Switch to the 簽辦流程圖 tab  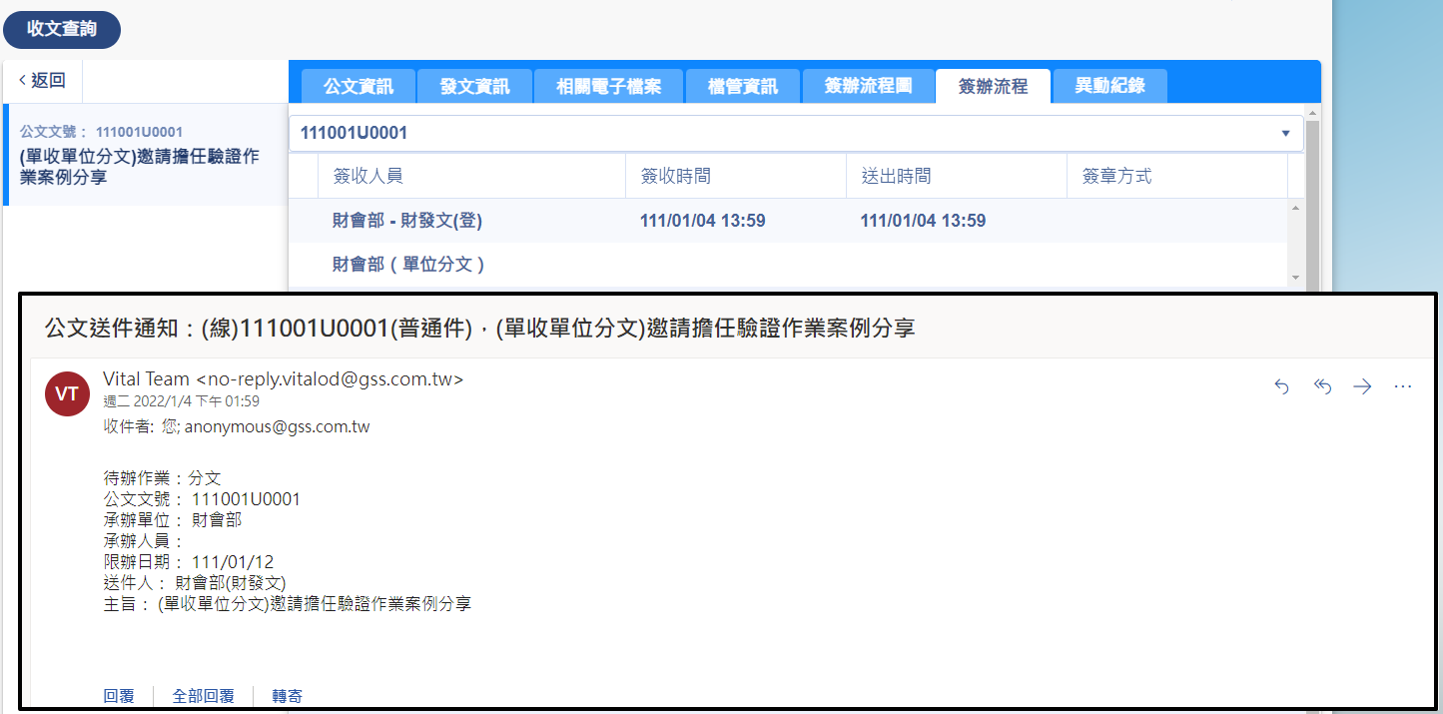click(x=869, y=87)
